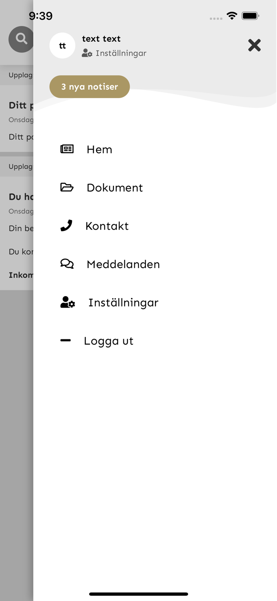Open the Hem menu item
Image resolution: width=277 pixels, height=601 pixels.
click(x=100, y=149)
